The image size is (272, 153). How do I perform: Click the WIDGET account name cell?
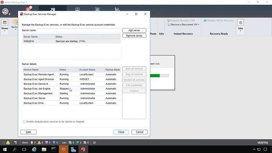[85, 79]
